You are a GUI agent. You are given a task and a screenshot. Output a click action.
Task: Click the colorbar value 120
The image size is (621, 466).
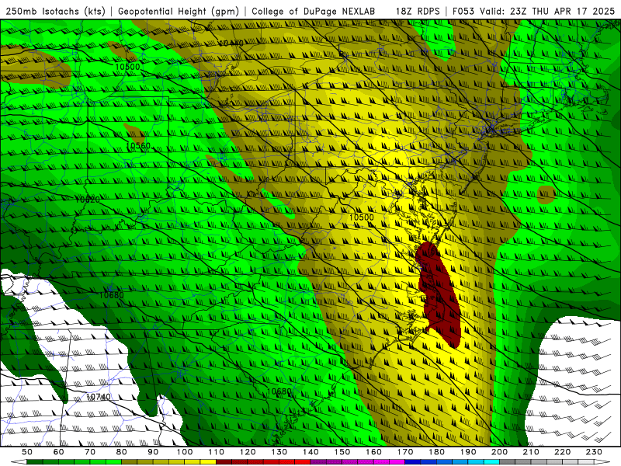(x=248, y=452)
